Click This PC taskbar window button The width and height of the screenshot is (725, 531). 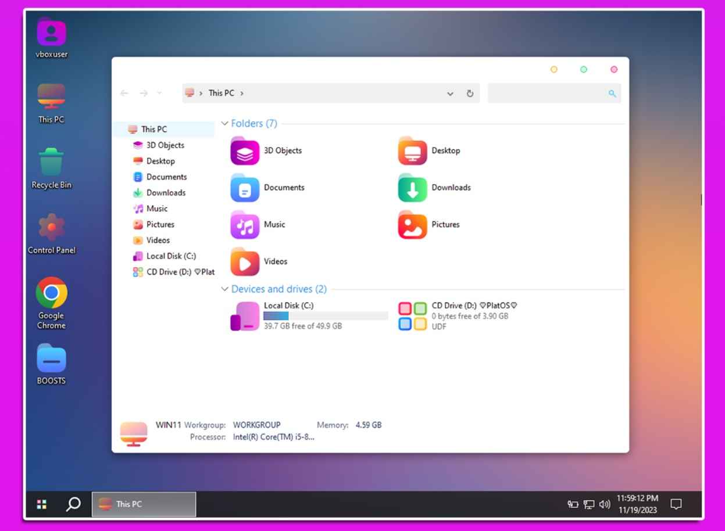(144, 504)
